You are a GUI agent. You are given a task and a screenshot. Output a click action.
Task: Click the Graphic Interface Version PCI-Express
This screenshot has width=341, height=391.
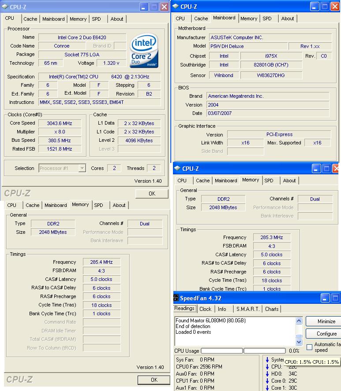click(x=279, y=134)
